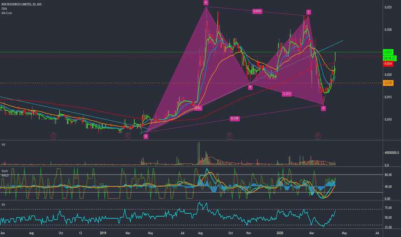Click the 75.00 RSI axis value

point(388,208)
